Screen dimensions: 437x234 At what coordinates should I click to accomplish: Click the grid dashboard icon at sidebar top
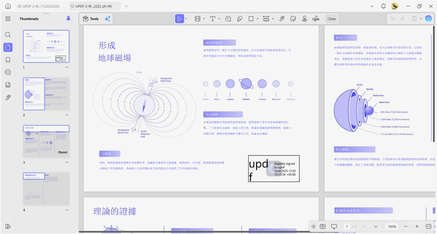click(8, 19)
